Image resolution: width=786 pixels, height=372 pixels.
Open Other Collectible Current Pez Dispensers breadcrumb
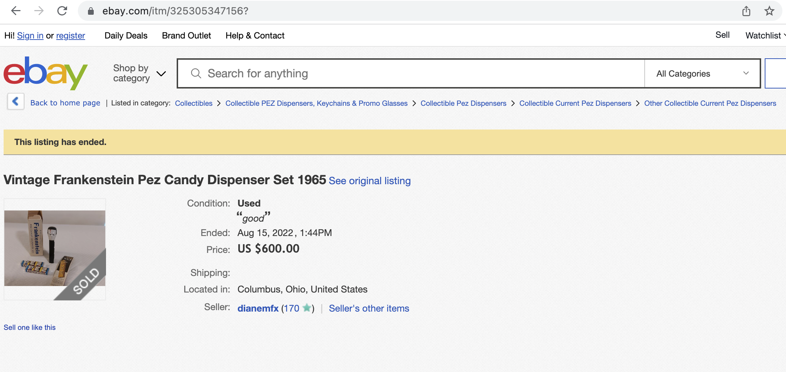point(710,103)
